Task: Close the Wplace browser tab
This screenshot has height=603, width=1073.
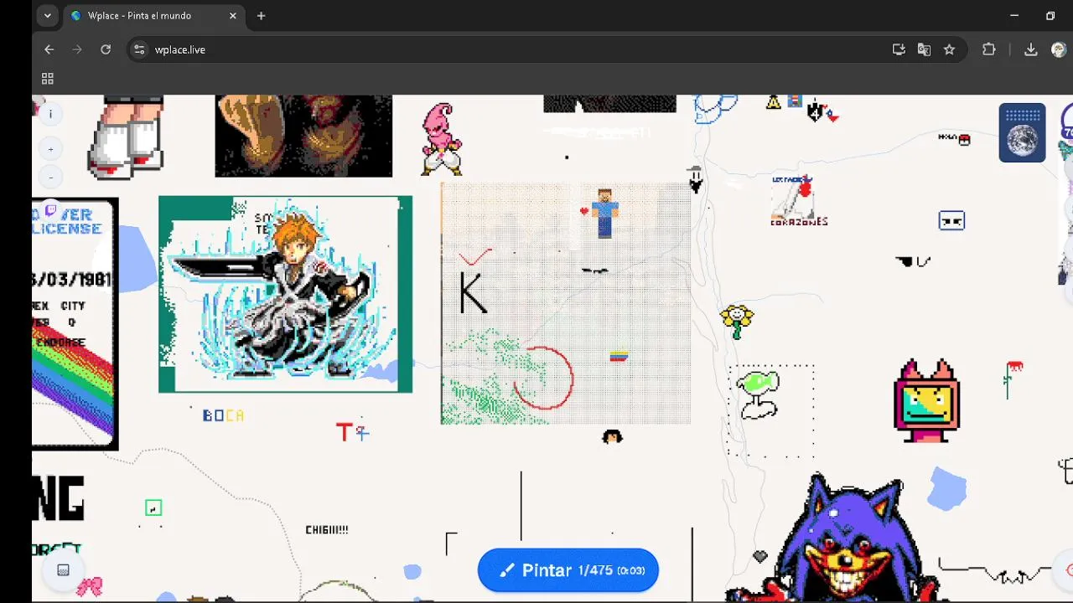Action: coord(233,16)
